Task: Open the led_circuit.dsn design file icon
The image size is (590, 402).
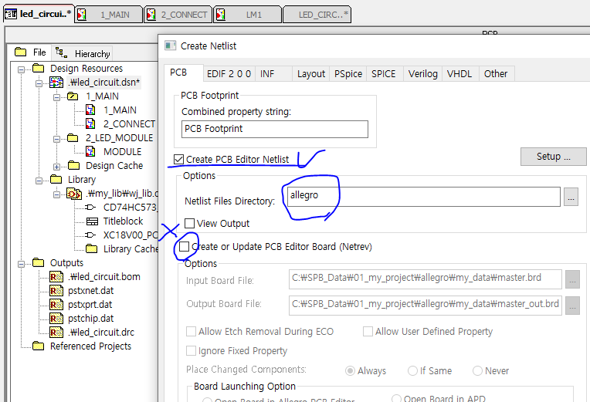Action: tap(56, 83)
